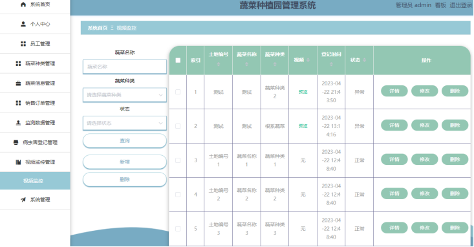The image size is (474, 247).
Task: Sort by 蔬菜名称 column arrows
Action: pos(246,64)
